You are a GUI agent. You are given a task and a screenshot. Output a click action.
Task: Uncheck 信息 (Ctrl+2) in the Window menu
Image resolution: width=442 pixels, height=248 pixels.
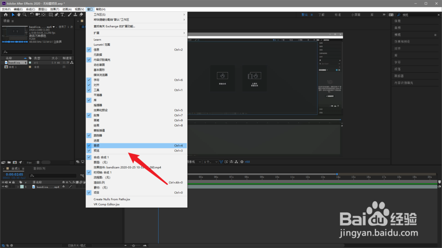(x=137, y=50)
